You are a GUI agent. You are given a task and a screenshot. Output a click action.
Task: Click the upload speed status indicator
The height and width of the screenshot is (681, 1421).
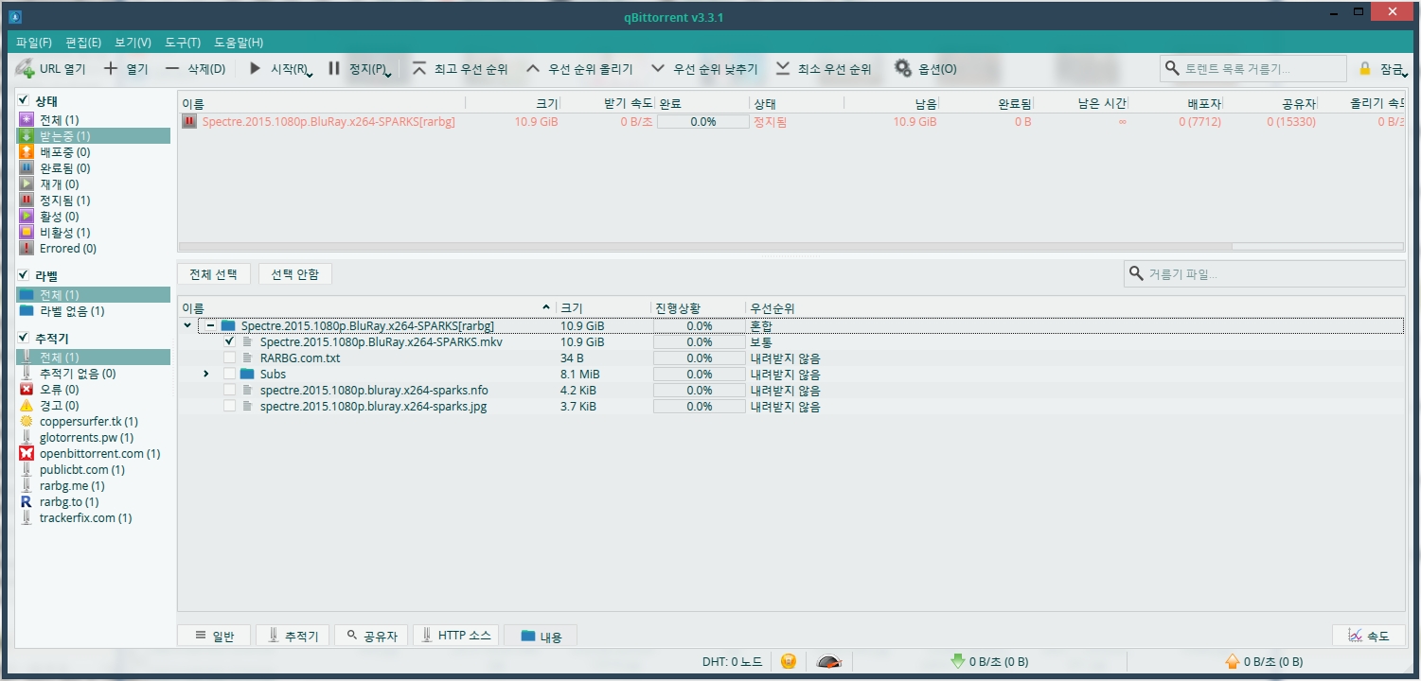(1264, 661)
